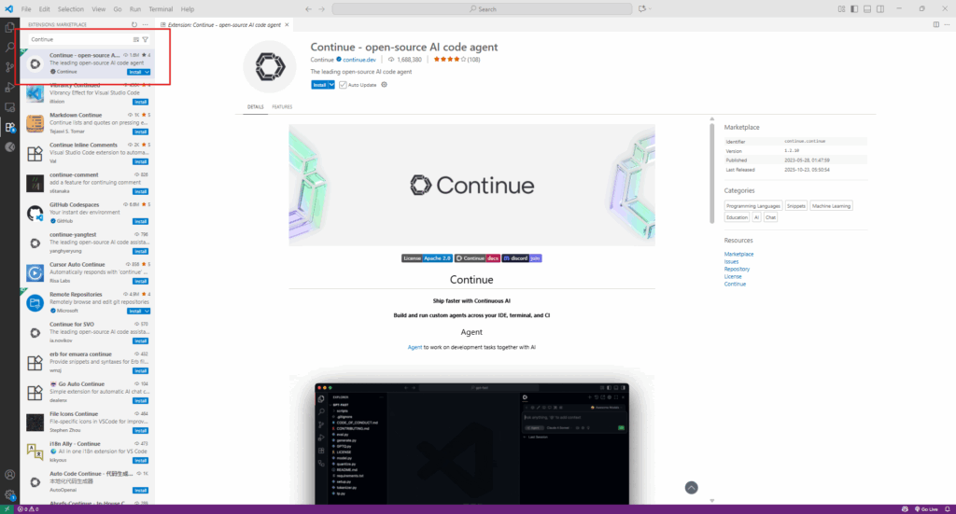Click the star rating of the extension

[x=450, y=60]
